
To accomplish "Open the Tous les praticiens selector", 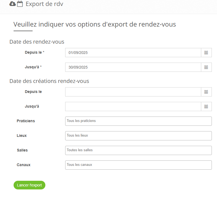I will pos(138,121).
